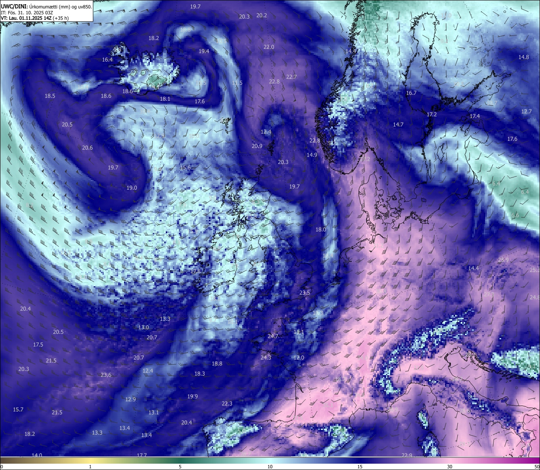Click the map value 12.0
Viewport: 540px width, 470px height.
(x=299, y=357)
